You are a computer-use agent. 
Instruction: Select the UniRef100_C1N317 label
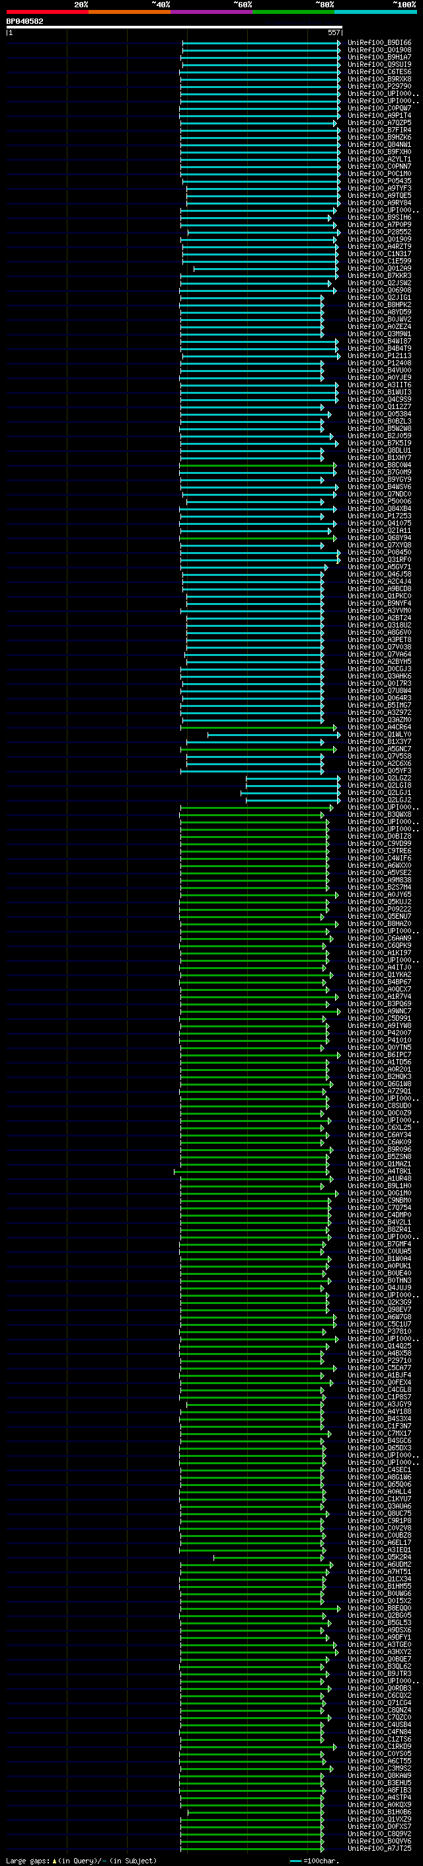[379, 254]
